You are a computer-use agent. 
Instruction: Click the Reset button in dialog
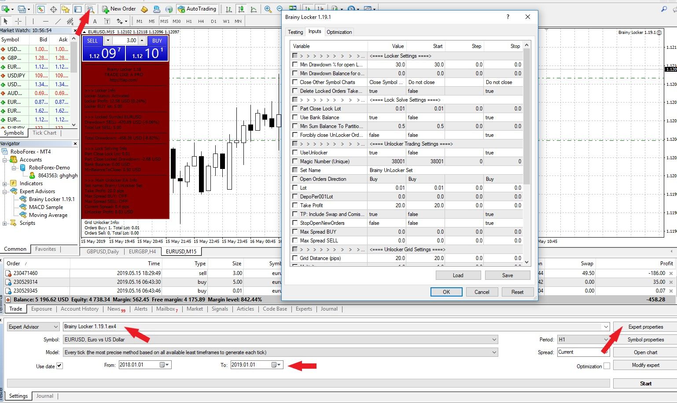coord(517,292)
